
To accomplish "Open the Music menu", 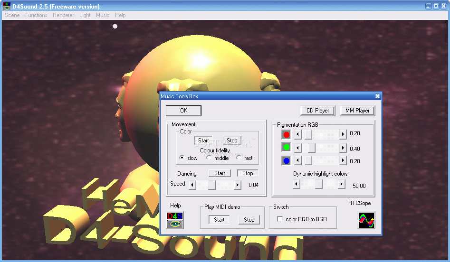I will [103, 15].
